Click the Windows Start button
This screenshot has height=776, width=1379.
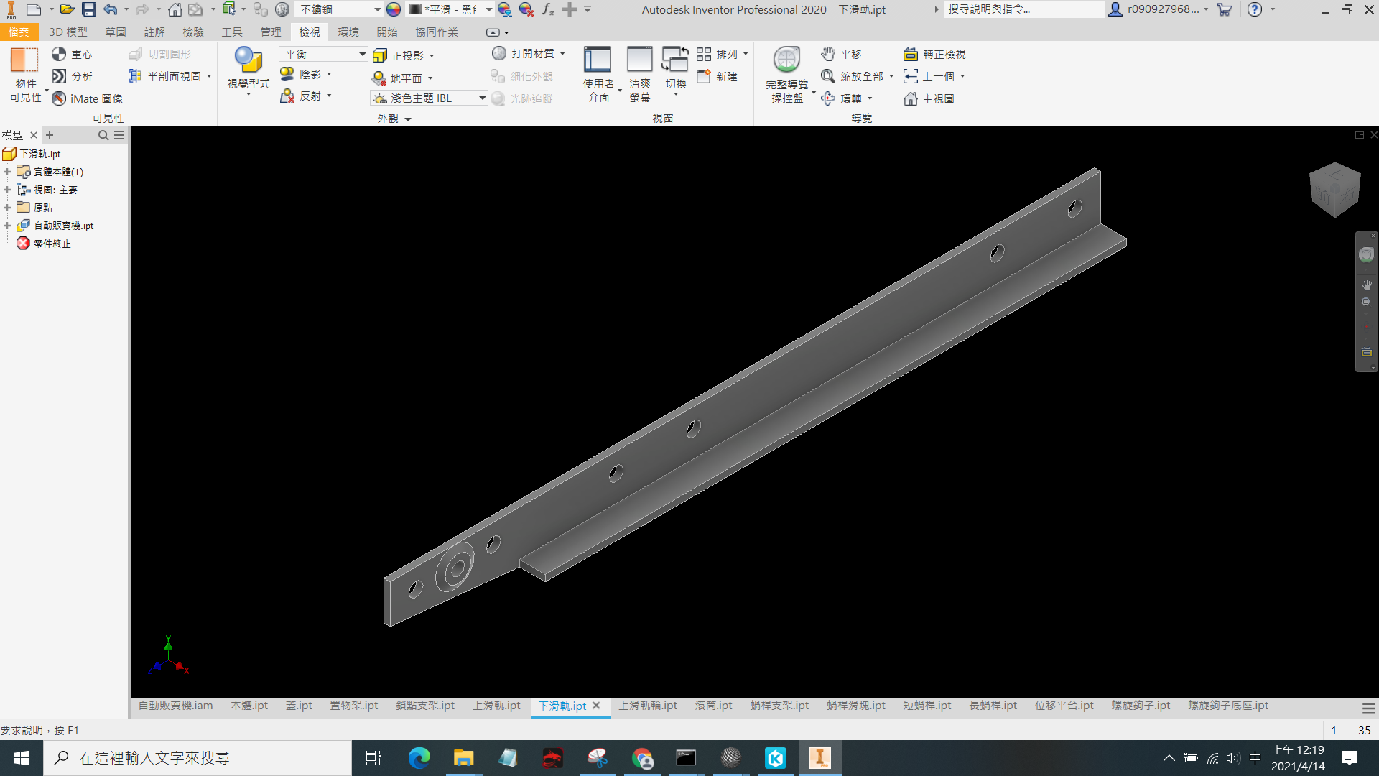point(22,758)
